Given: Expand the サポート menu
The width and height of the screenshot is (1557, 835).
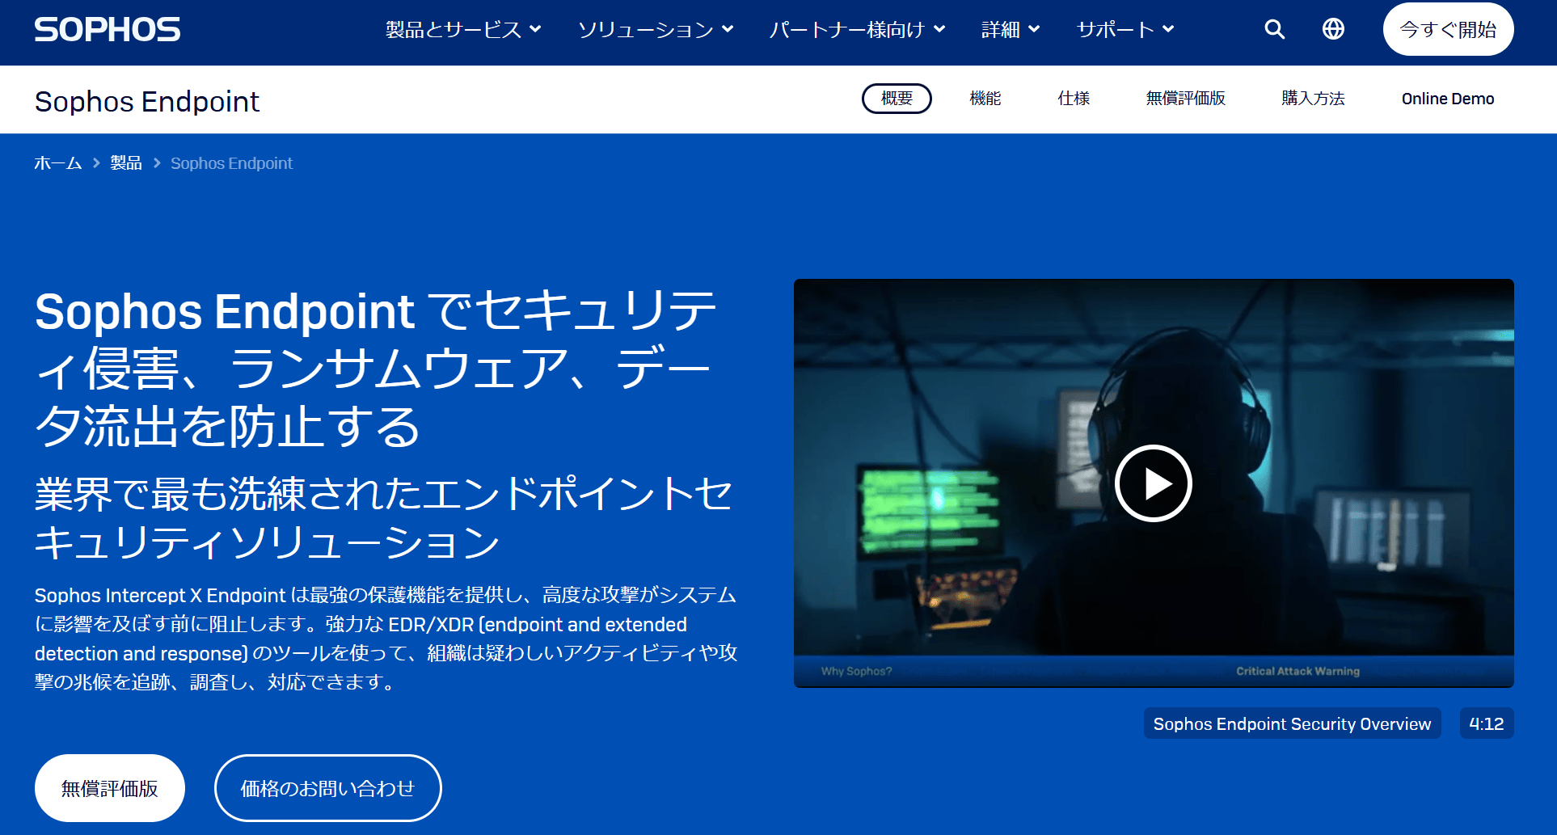Looking at the screenshot, I should coord(1125,30).
